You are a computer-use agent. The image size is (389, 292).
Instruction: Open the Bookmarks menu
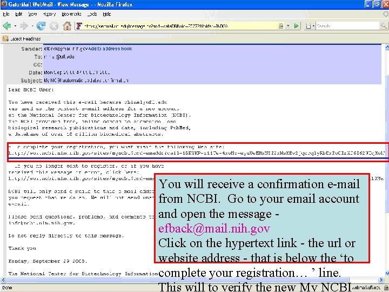[x=71, y=14]
